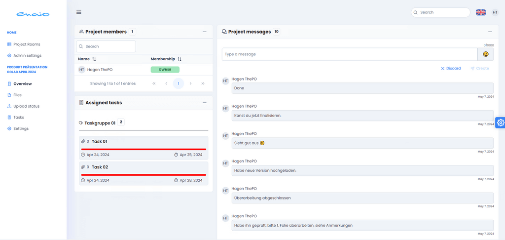Open the Task 01 card
The width and height of the screenshot is (505, 240).
coord(144,148)
